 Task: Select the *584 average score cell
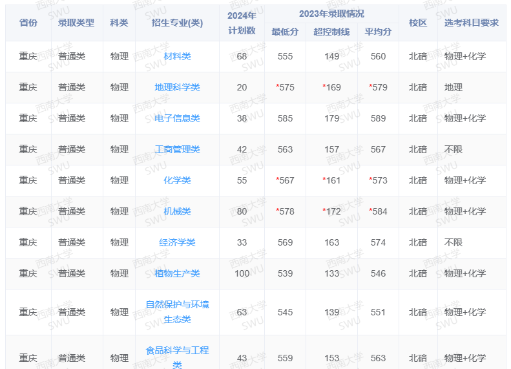[378, 211]
